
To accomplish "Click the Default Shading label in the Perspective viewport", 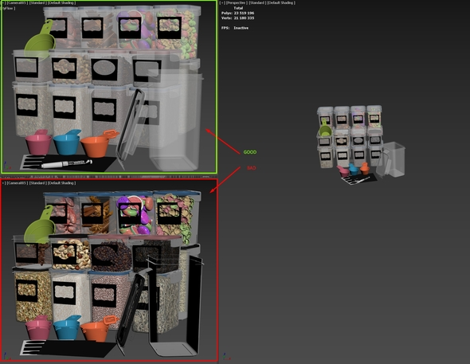I will coord(281,2).
